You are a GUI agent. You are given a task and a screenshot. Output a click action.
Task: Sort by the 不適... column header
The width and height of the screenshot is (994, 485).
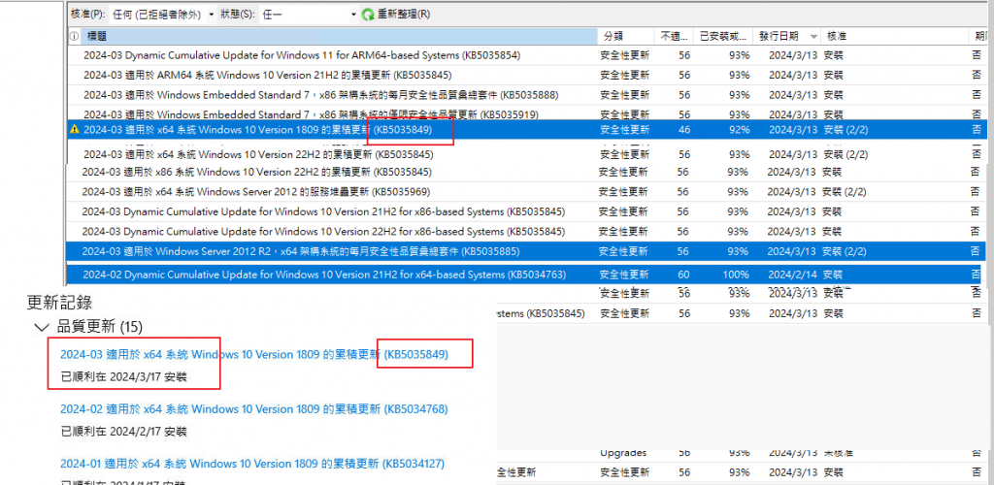(674, 37)
